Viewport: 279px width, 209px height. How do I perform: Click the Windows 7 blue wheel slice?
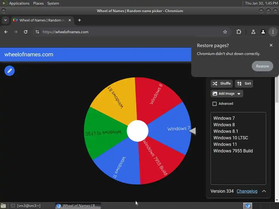click(x=171, y=129)
